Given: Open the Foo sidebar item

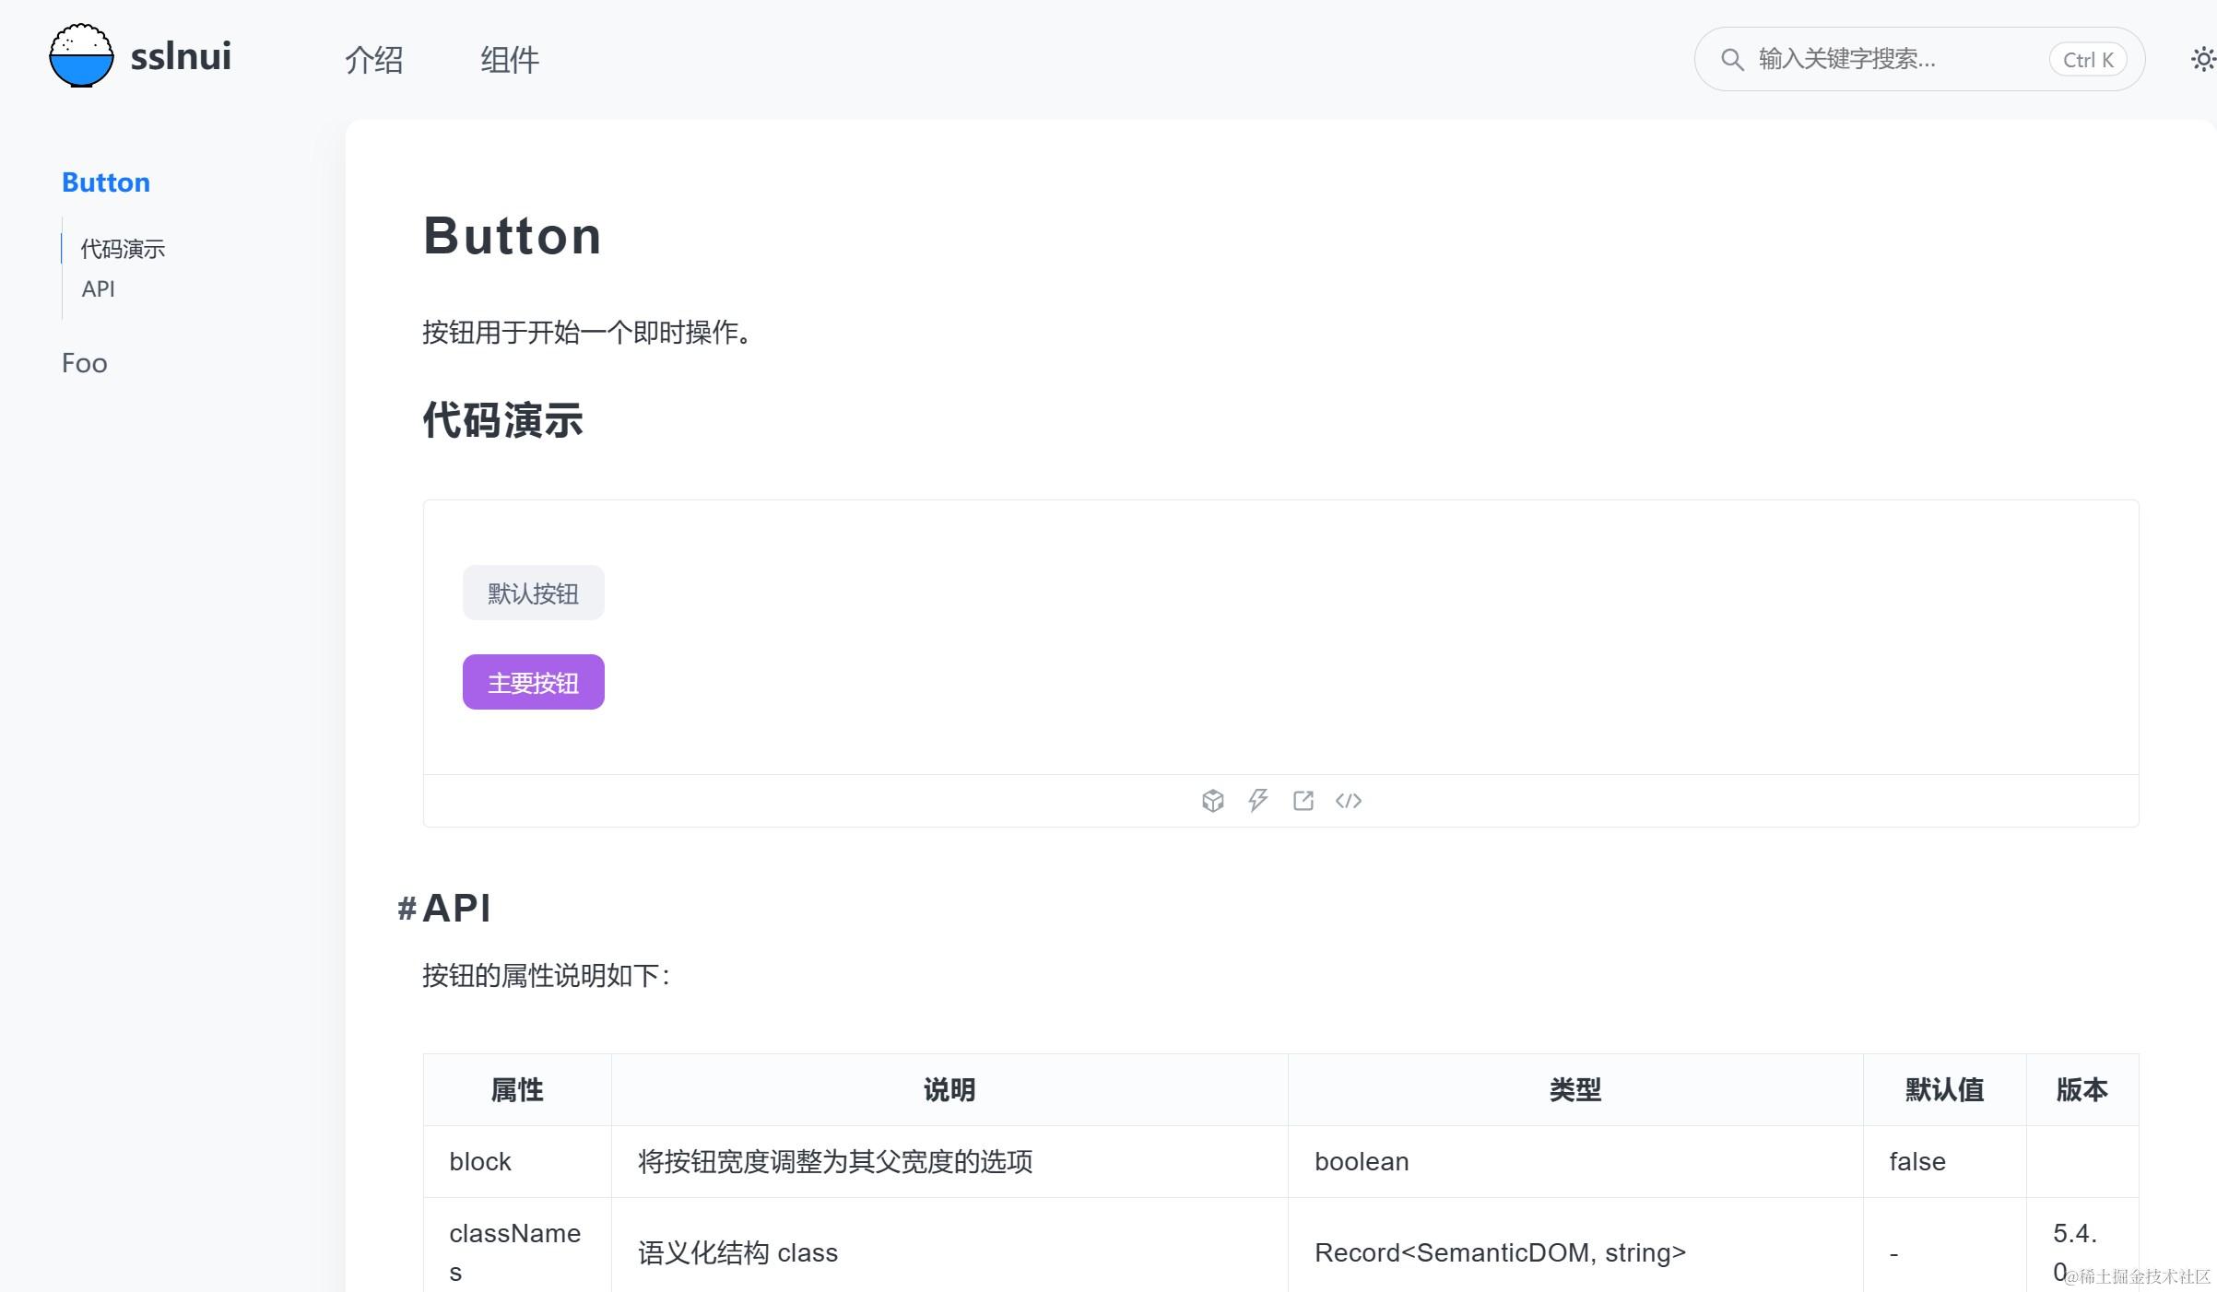Looking at the screenshot, I should point(85,363).
